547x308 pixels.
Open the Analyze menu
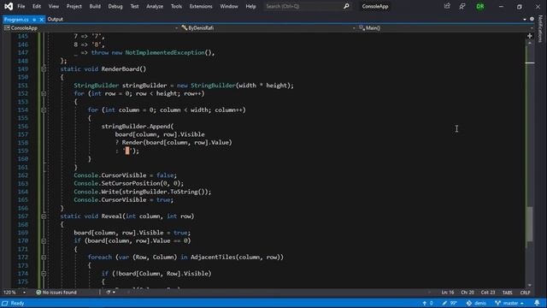155,6
